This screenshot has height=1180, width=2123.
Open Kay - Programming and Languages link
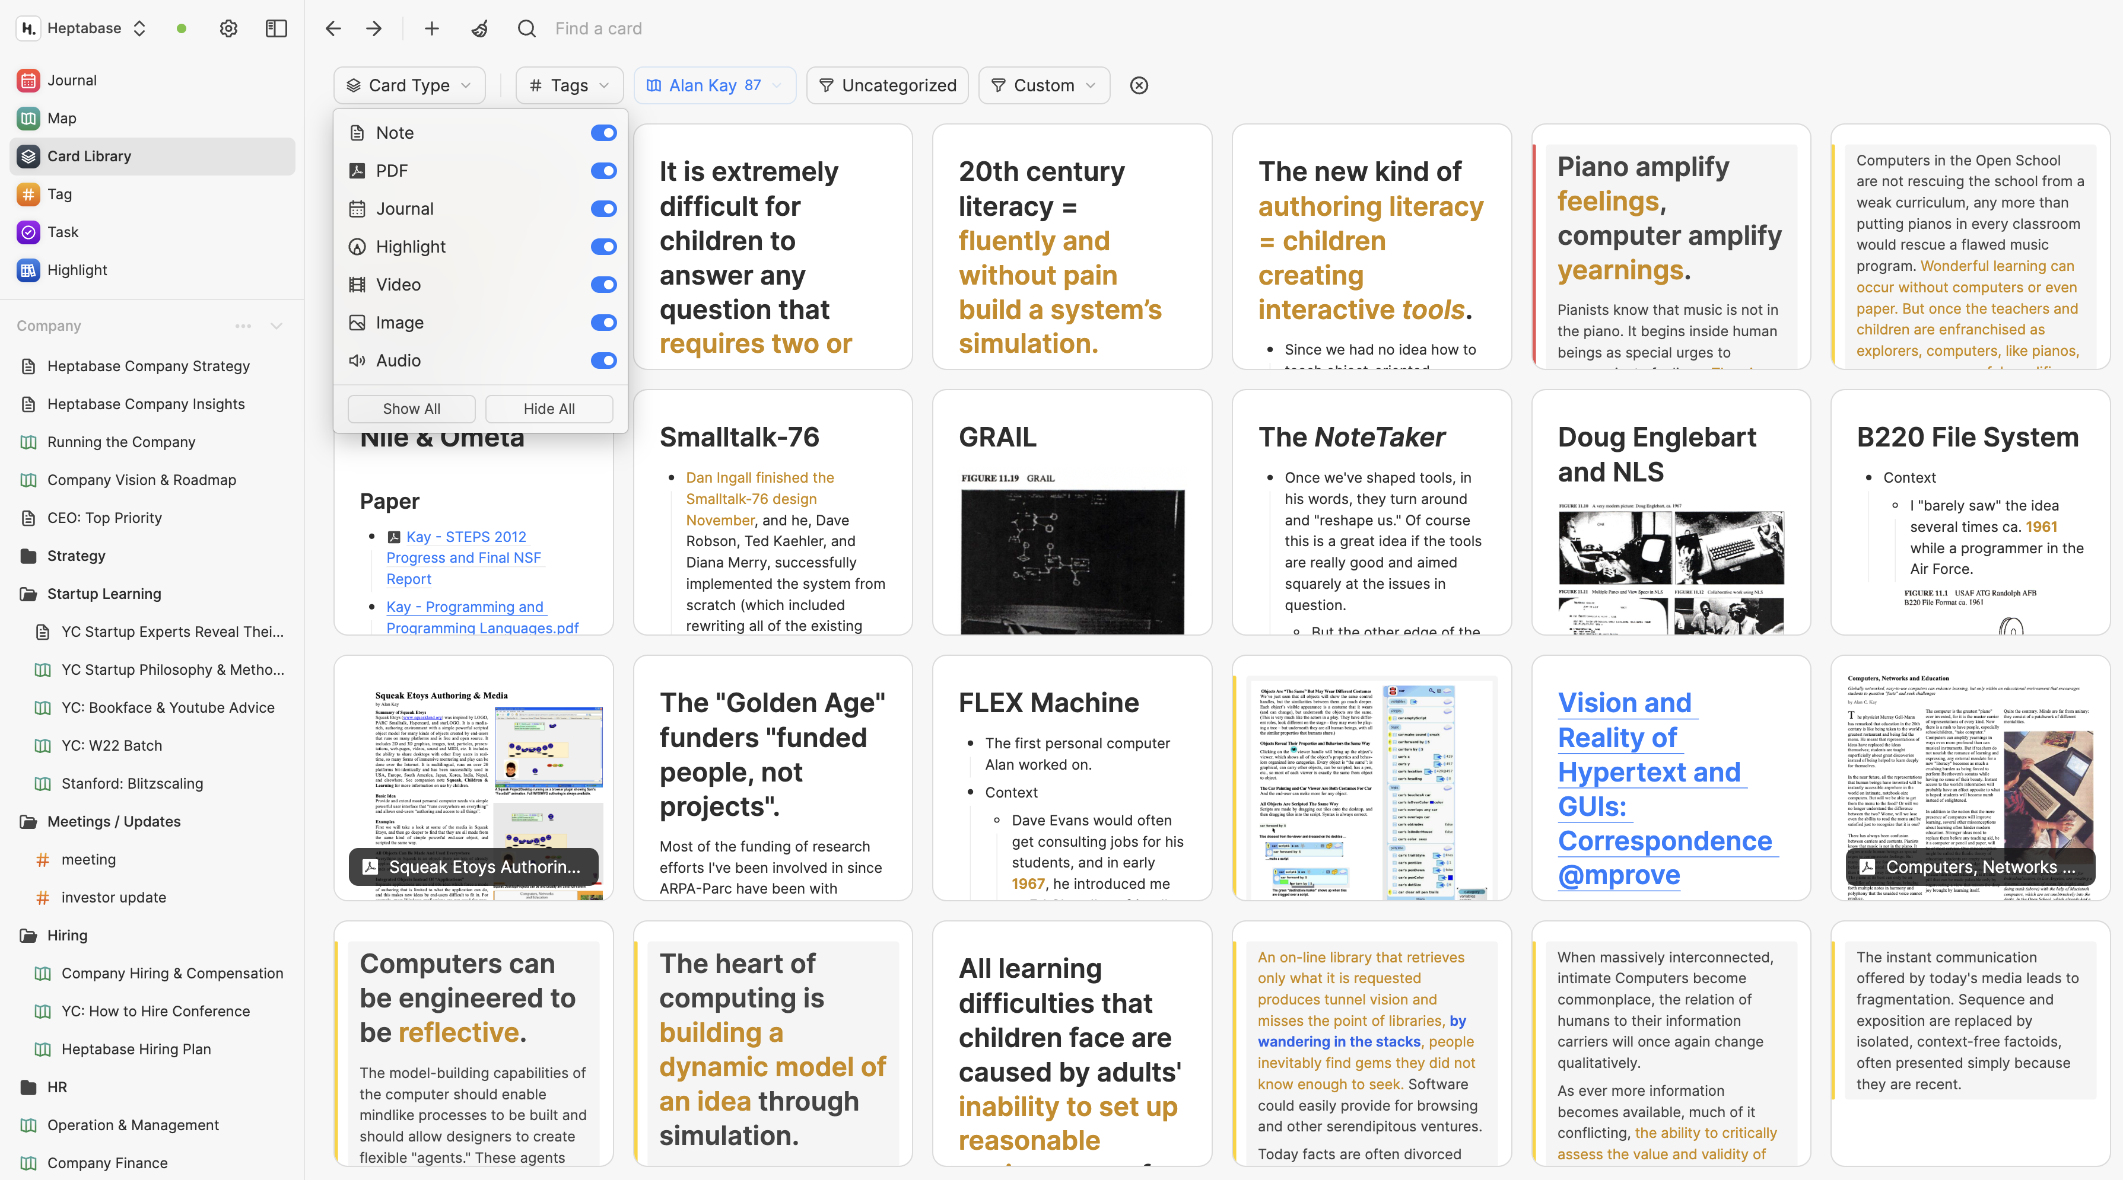482,617
